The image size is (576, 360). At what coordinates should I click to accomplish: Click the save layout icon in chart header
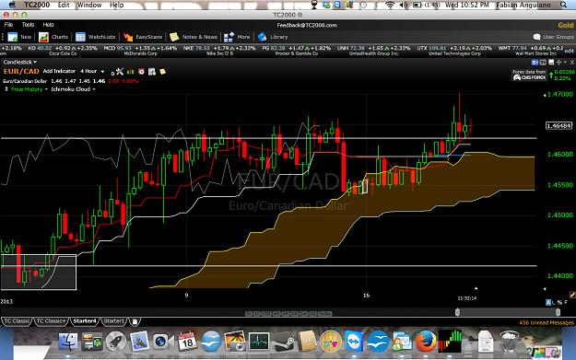551,63
